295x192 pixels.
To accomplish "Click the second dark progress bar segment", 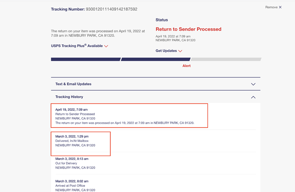I will (155, 59).
